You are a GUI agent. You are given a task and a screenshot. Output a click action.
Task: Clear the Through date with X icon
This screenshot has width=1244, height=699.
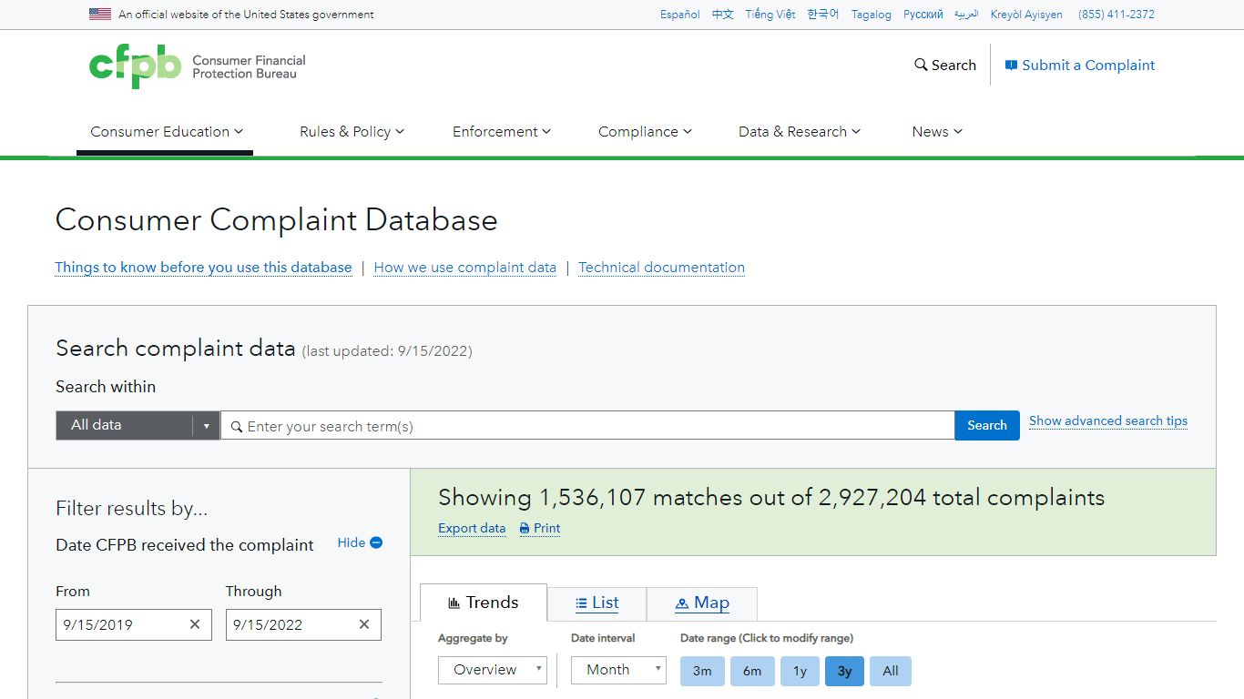pyautogui.click(x=363, y=624)
